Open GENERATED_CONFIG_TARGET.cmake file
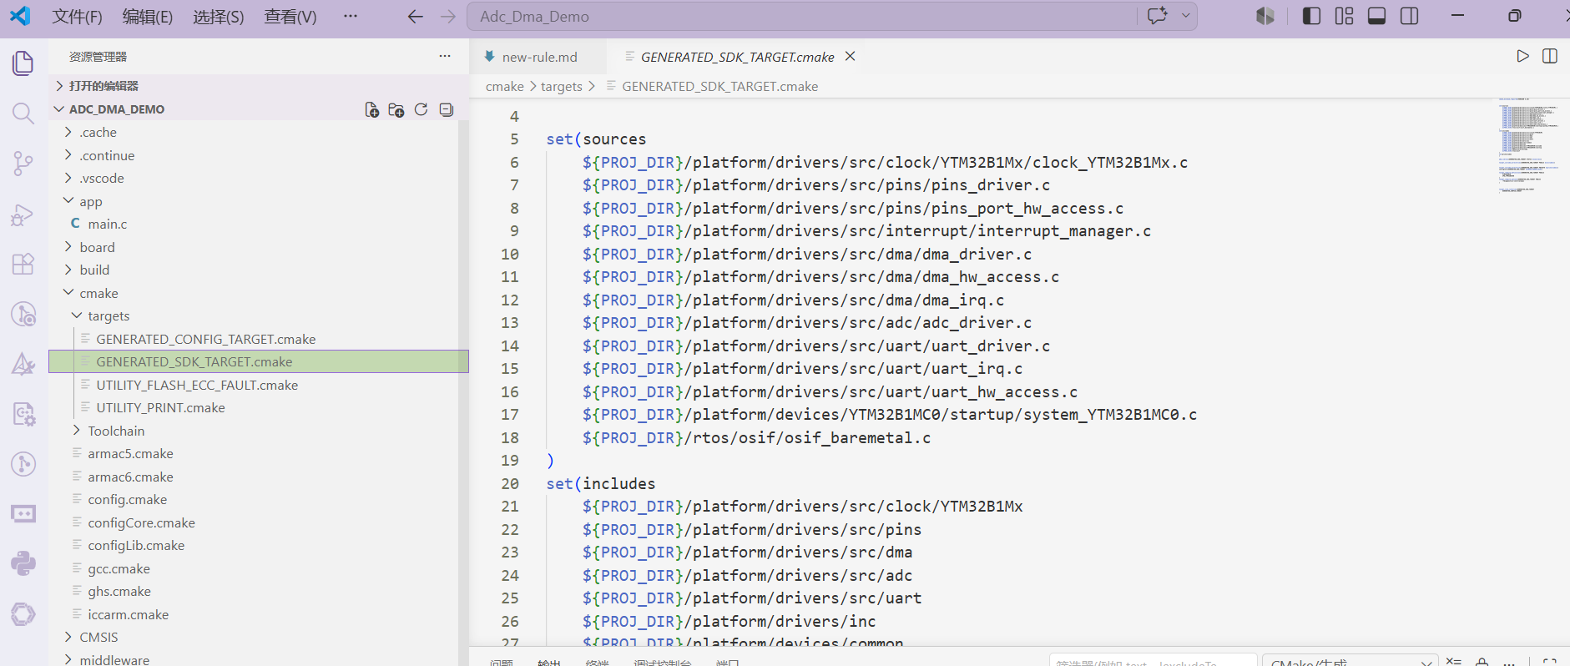Image resolution: width=1570 pixels, height=666 pixels. [x=206, y=339]
